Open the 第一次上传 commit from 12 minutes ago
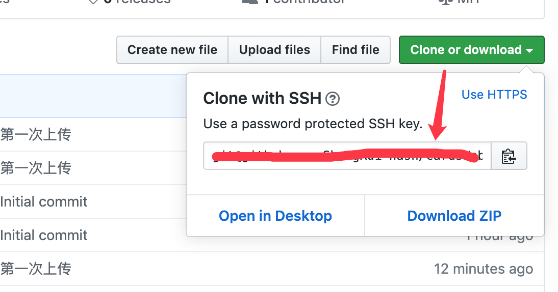The image size is (558, 292). coord(36,269)
